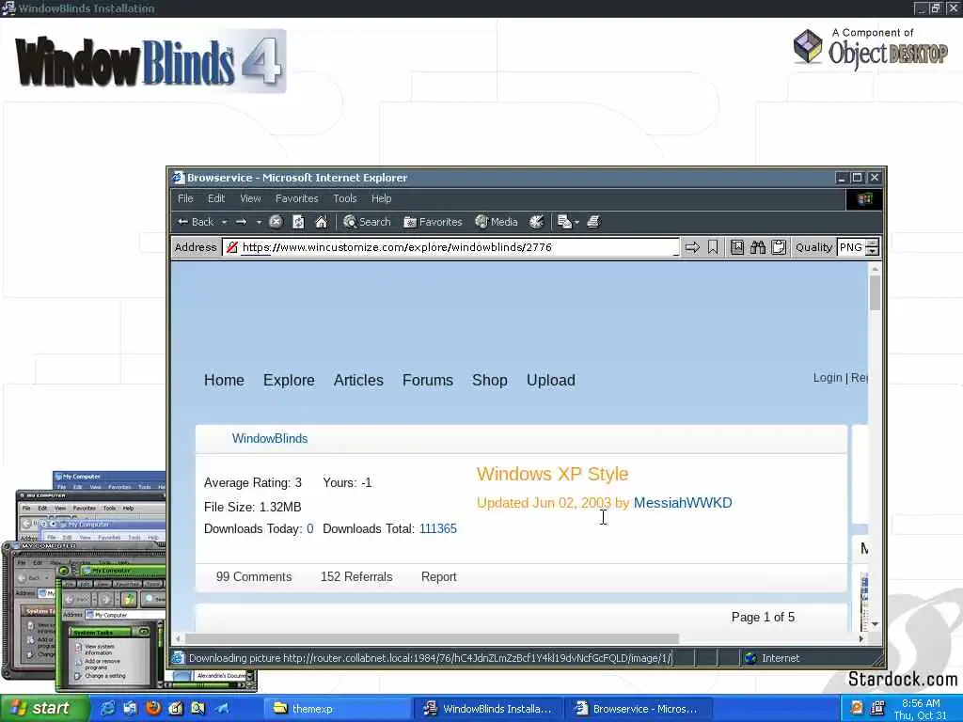Screen dimensions: 963x722
Task: Click the bookmark icon beside the Go arrow
Action: [x=713, y=247]
